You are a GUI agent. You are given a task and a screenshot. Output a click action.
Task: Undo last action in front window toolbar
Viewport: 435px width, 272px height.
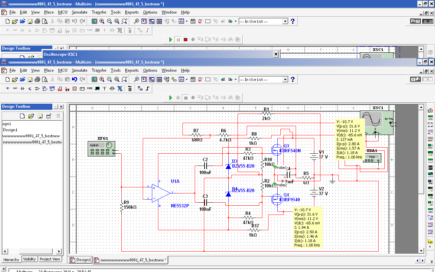click(74, 80)
